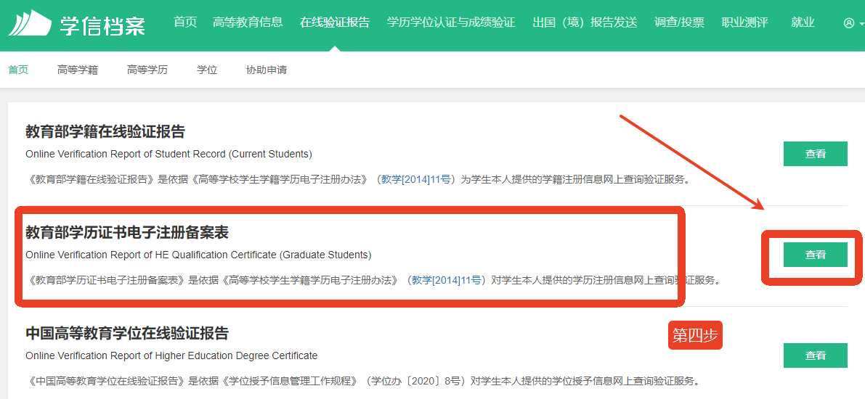Screen dimensions: 865x399
Task: Open the user account dropdown menu
Action: click(853, 23)
